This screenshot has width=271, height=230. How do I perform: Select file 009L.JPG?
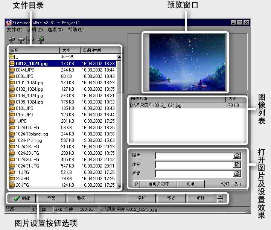[62, 76]
